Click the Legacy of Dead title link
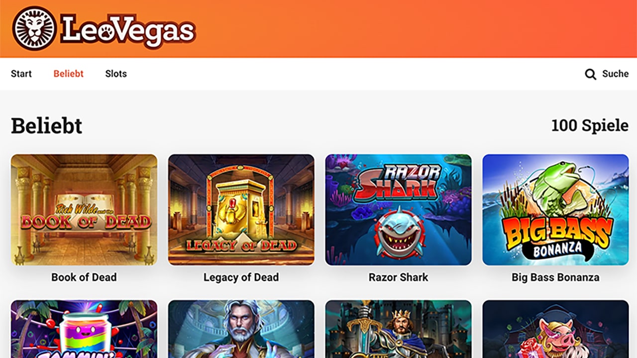The width and height of the screenshot is (637, 358). tap(241, 277)
